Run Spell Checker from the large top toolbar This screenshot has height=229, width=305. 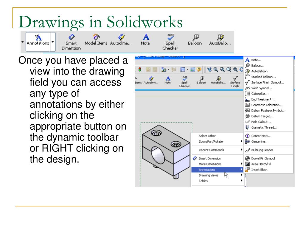pyautogui.click(x=170, y=42)
